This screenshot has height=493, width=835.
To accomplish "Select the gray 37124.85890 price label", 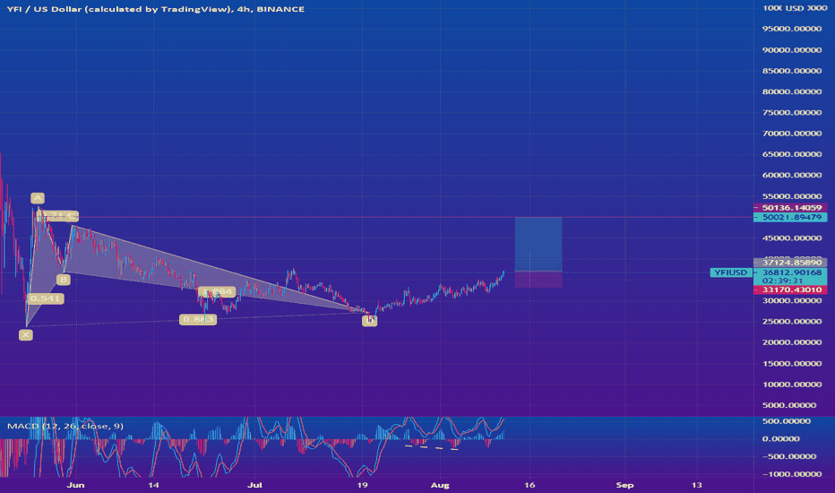I will (791, 263).
